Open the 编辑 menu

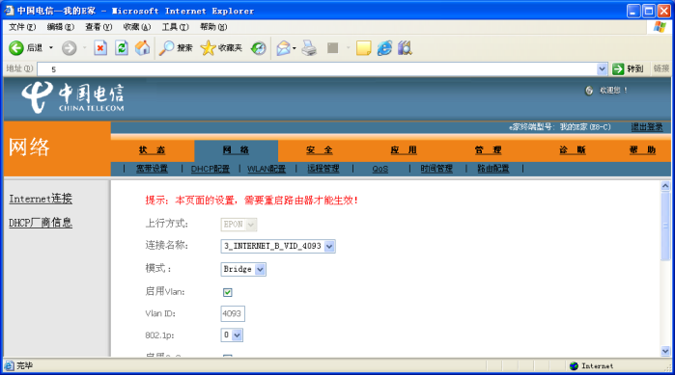(61, 27)
